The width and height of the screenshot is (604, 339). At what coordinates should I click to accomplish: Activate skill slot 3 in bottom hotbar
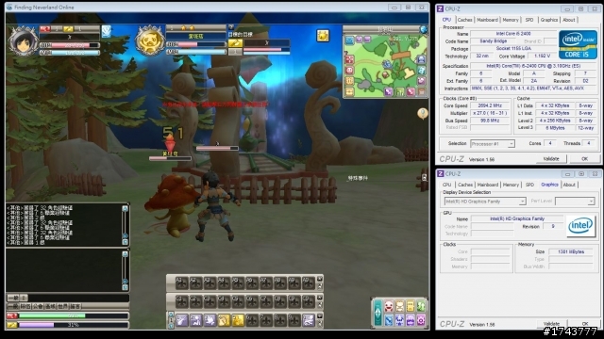(210, 320)
